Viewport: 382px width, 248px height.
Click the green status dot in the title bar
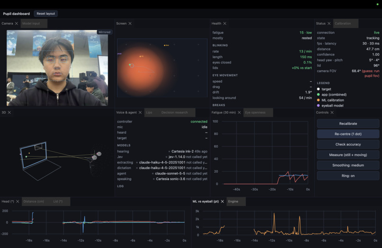pyautogui.click(x=377, y=4)
